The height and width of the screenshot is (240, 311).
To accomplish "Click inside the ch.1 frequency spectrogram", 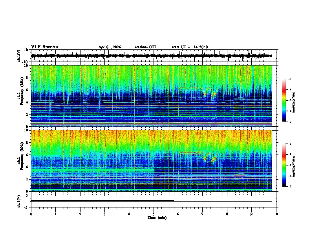I will point(152,96).
